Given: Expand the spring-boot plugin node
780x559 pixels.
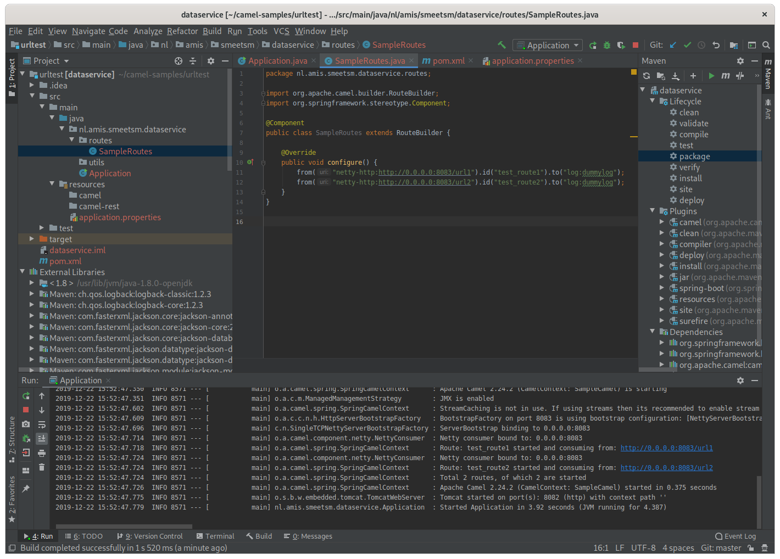Looking at the screenshot, I should (663, 288).
